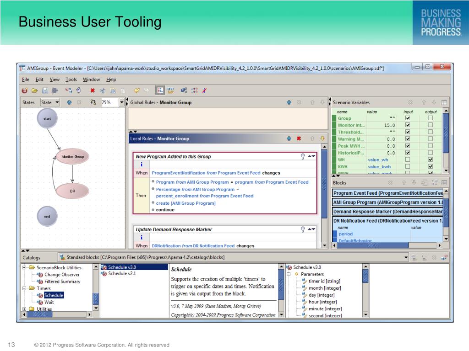Select the end state node
The image size is (469, 351).
click(x=47, y=216)
